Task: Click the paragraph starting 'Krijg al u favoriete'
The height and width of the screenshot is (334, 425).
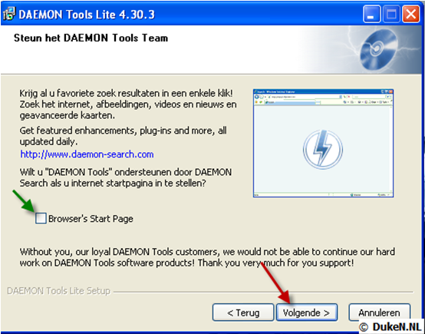Action: tap(128, 104)
